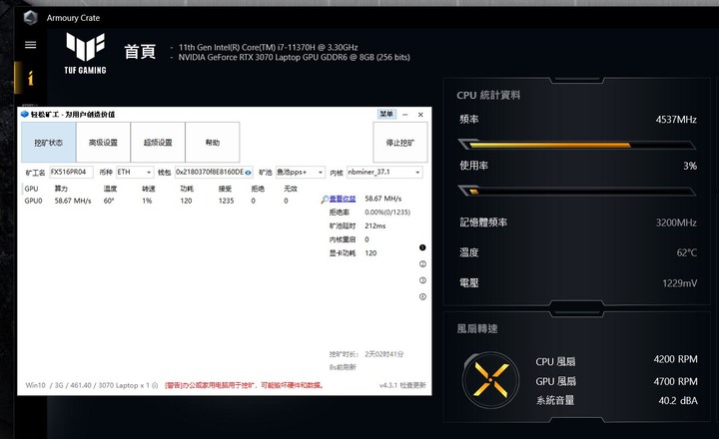
Task: Click the red [警告] warning text
Action: pos(245,385)
